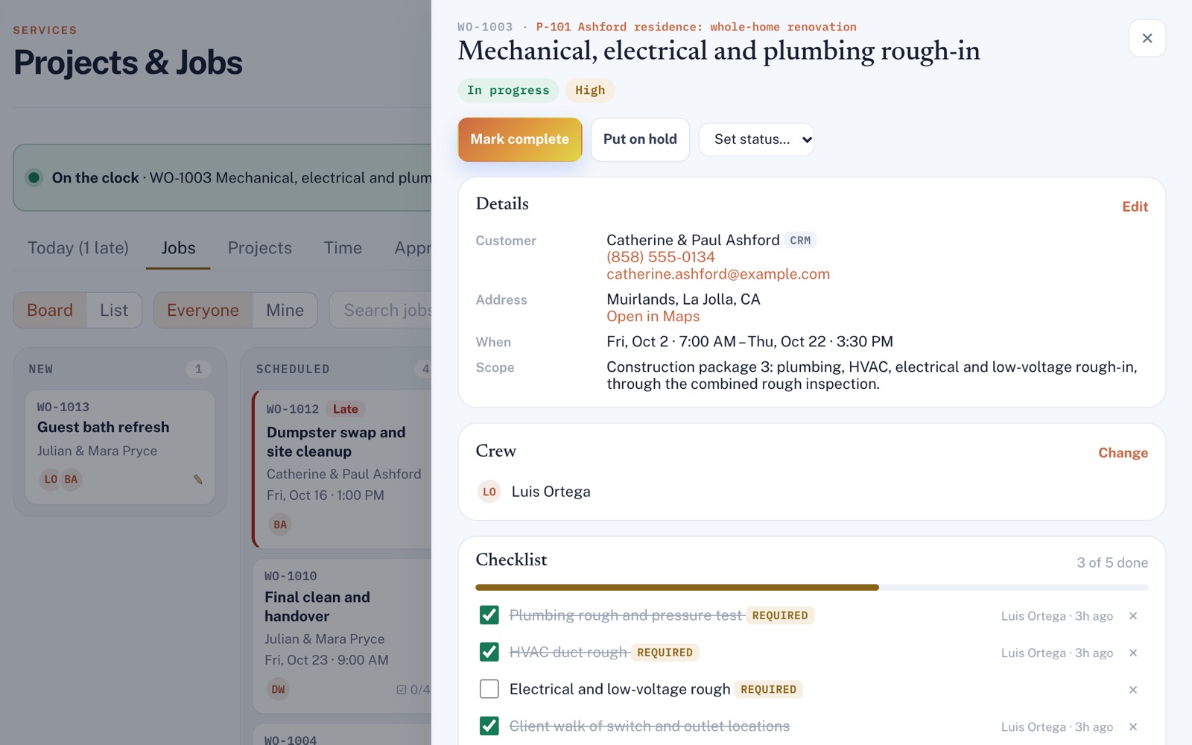
Task: Open the WO-1010 Final clean and handover card
Action: click(x=342, y=636)
